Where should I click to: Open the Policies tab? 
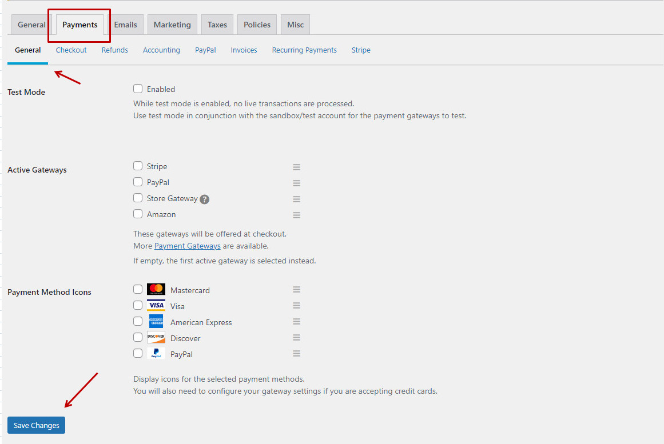pyautogui.click(x=257, y=25)
